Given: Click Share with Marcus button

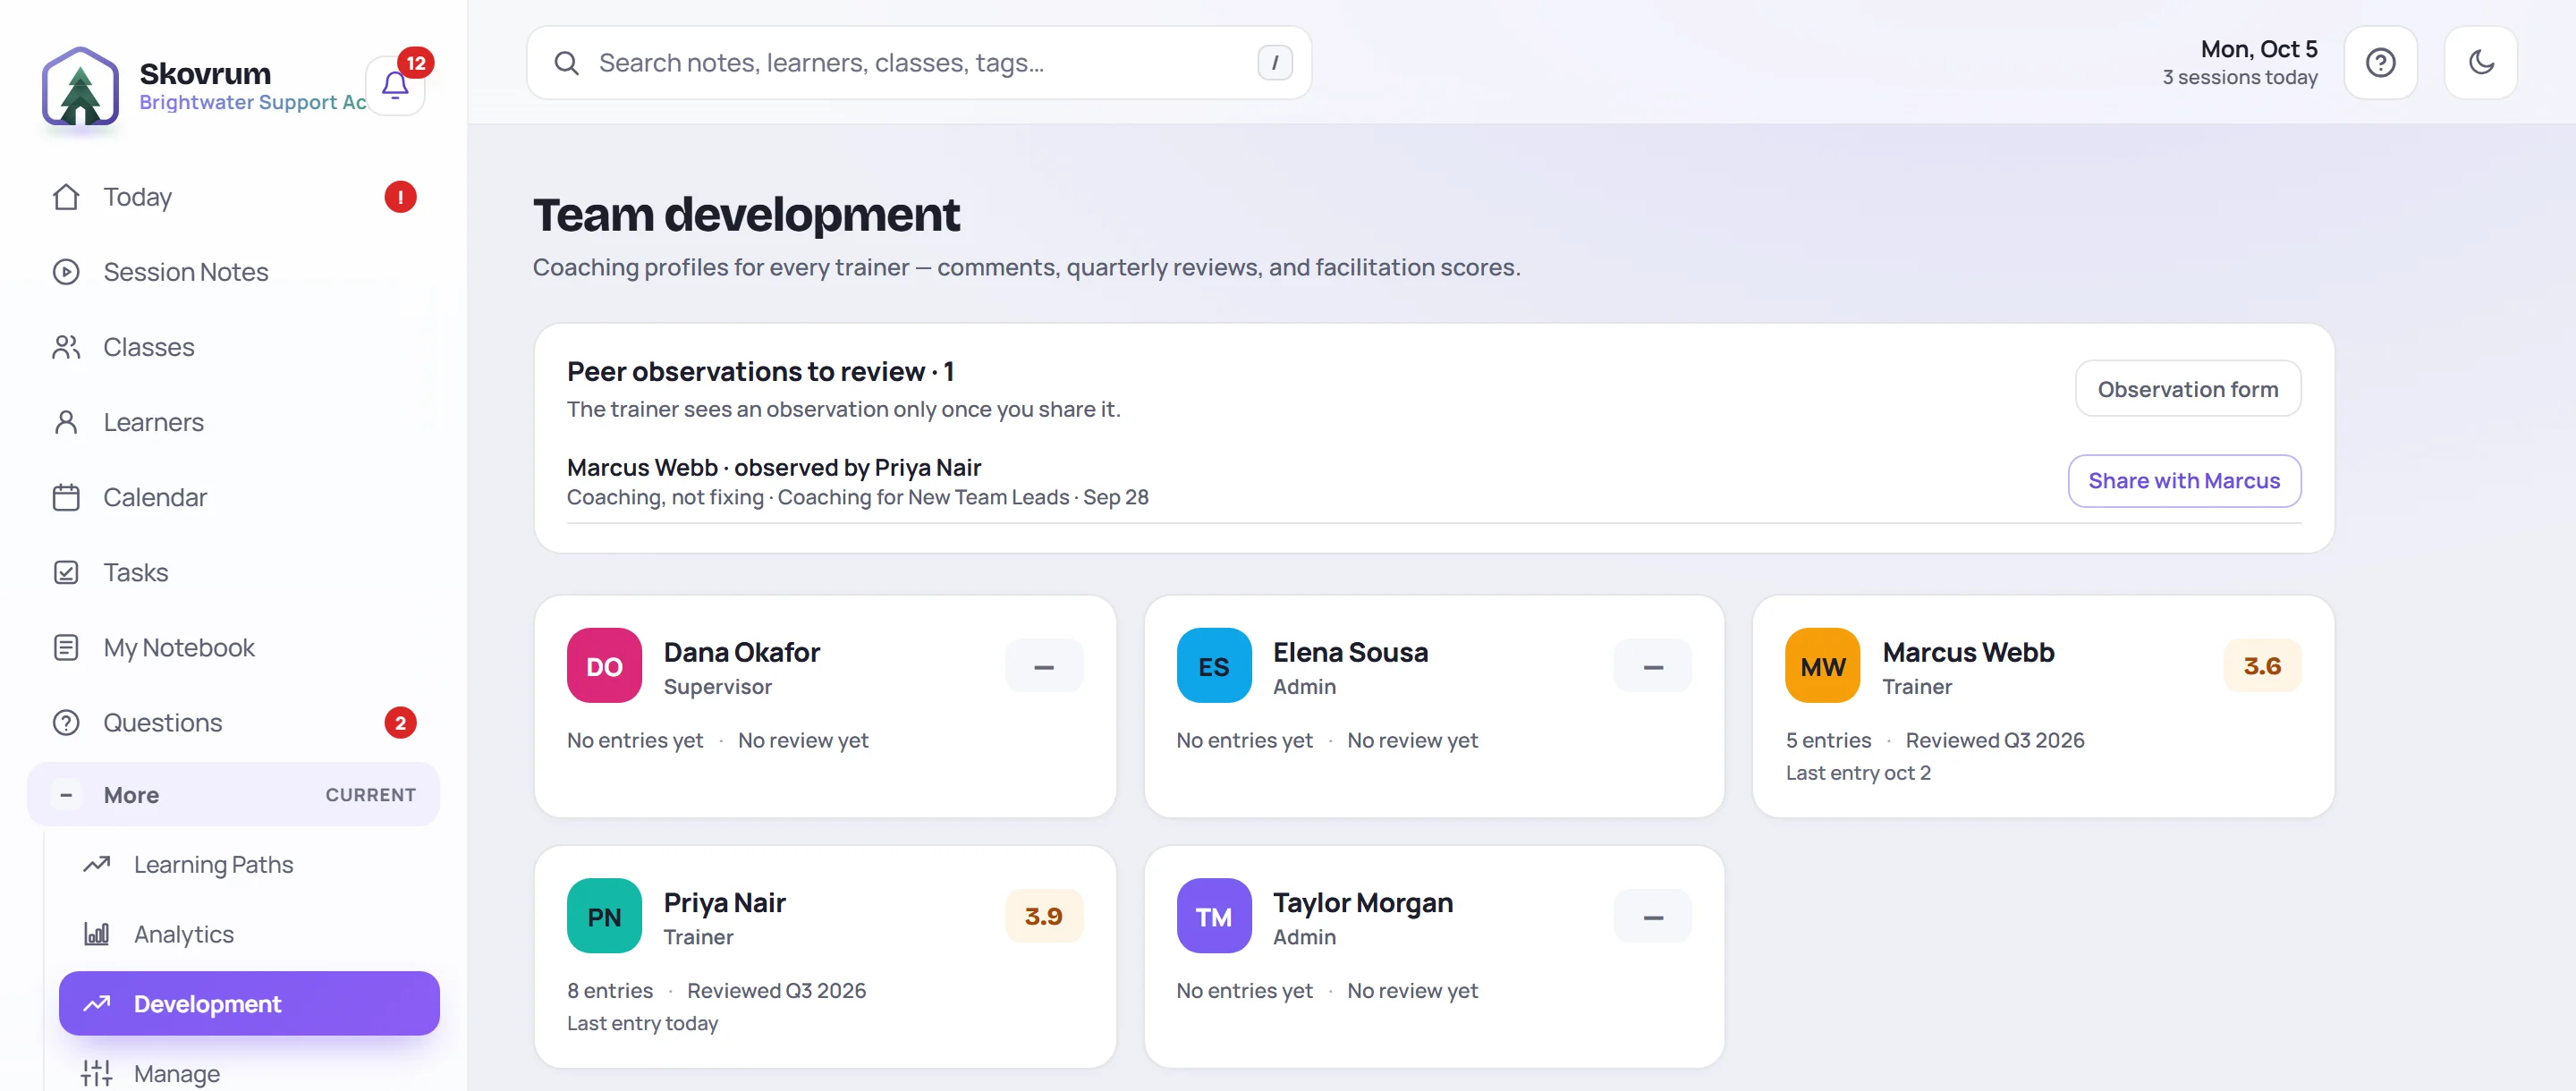Looking at the screenshot, I should point(2183,481).
